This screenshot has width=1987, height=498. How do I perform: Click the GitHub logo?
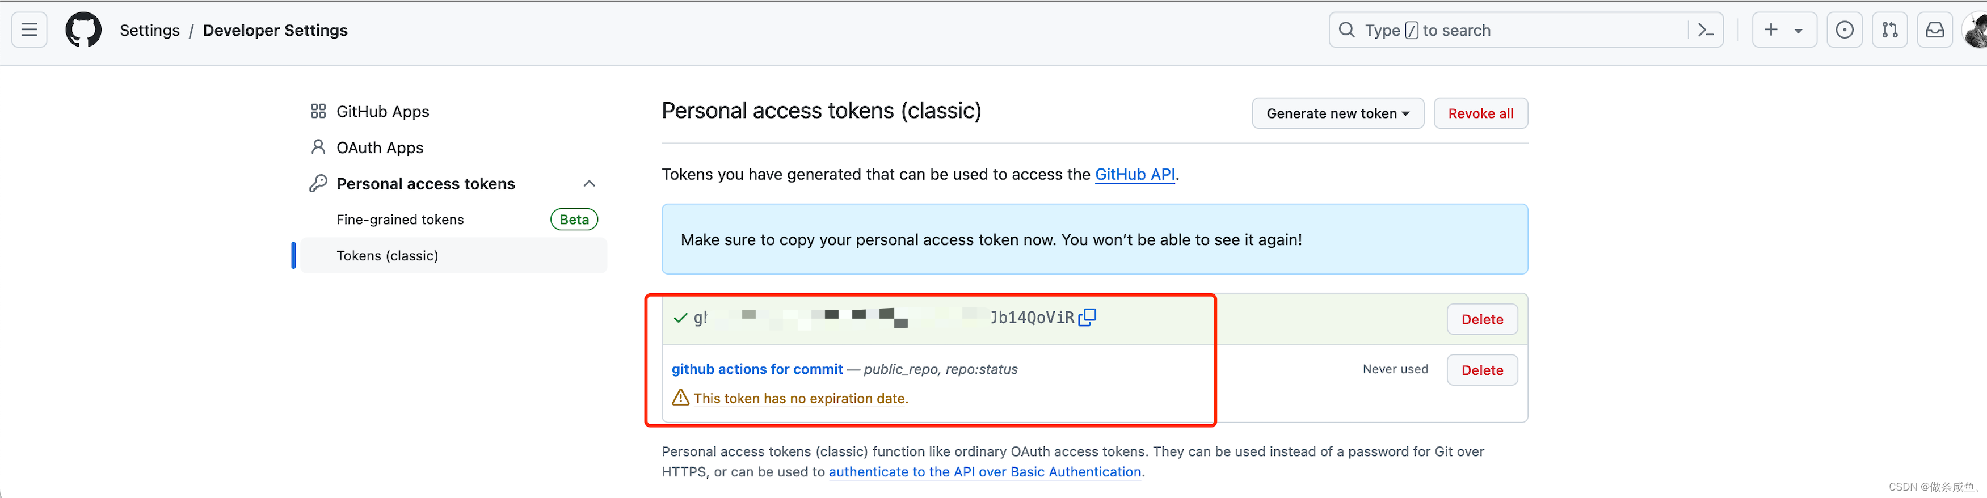pyautogui.click(x=83, y=29)
